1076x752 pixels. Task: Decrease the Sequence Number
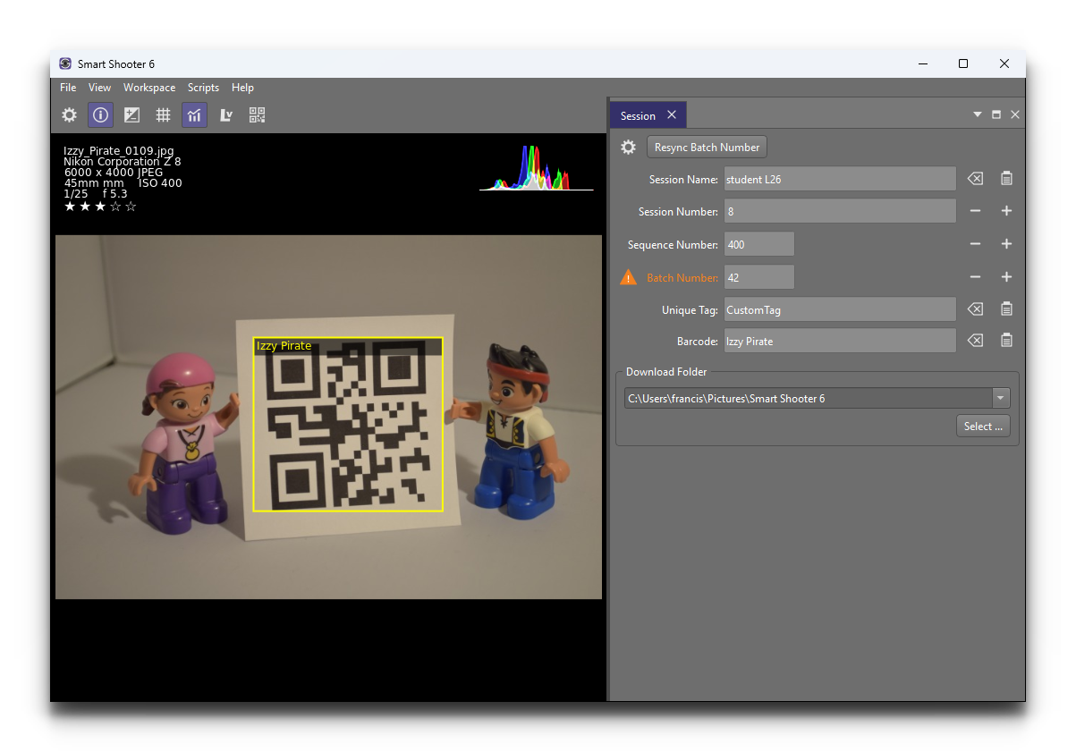tap(975, 244)
